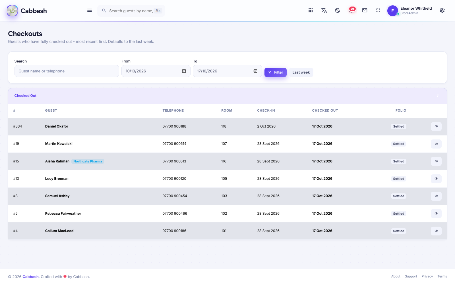Toggle fullscreen mode
This screenshot has width=455, height=284.
378,11
